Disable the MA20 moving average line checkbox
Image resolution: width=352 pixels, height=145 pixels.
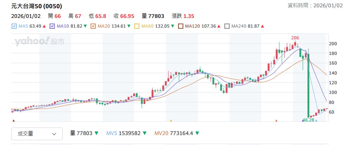click(x=93, y=26)
